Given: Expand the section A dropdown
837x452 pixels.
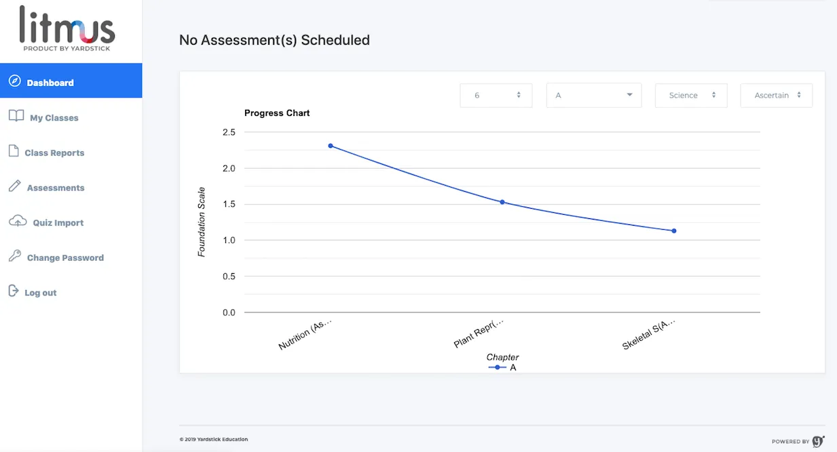Looking at the screenshot, I should click(x=593, y=95).
